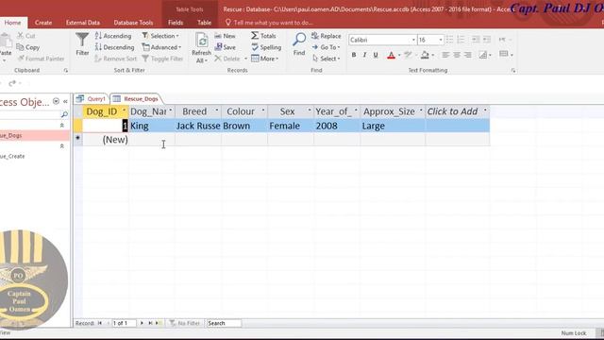Click the Tell me what you want box

pos(268,23)
